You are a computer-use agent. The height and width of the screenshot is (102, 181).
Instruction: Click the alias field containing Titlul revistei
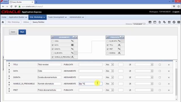(49, 65)
